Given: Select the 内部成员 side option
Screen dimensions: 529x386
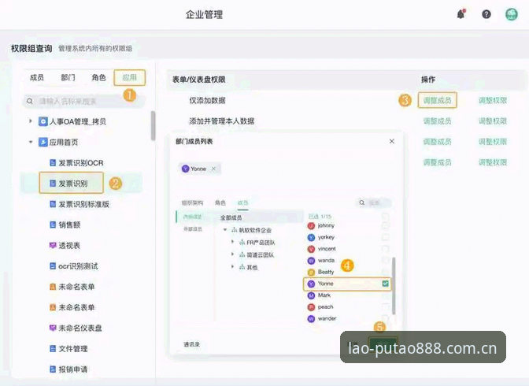Looking at the screenshot, I should pos(192,217).
